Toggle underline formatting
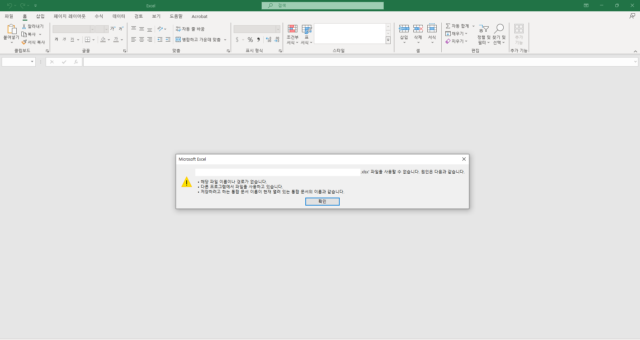This screenshot has width=640, height=340. pyautogui.click(x=72, y=40)
